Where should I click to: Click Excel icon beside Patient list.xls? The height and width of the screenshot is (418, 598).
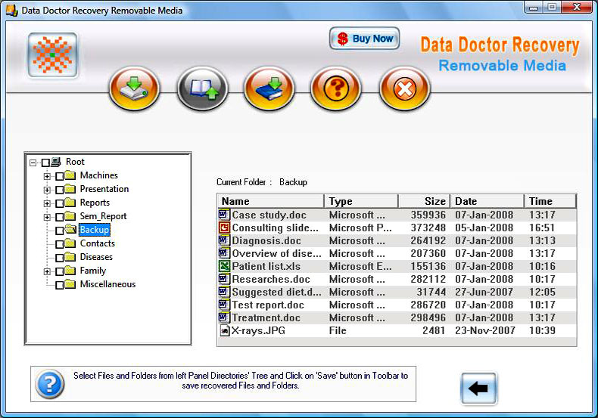point(224,266)
